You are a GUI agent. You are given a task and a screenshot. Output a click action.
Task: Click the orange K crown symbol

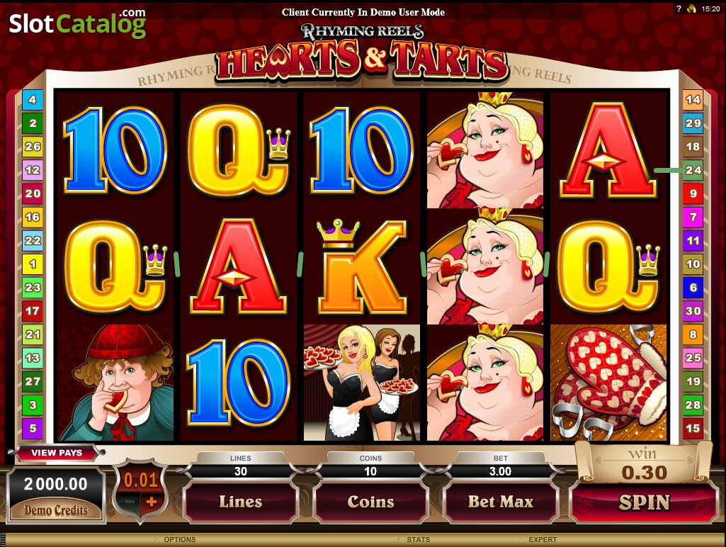click(362, 266)
